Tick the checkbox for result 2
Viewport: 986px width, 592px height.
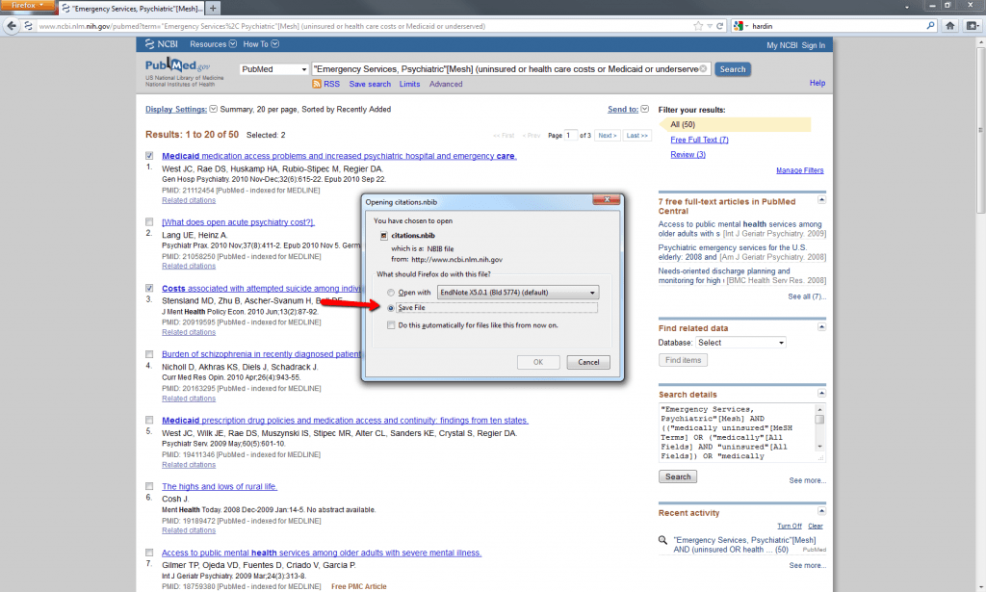149,221
